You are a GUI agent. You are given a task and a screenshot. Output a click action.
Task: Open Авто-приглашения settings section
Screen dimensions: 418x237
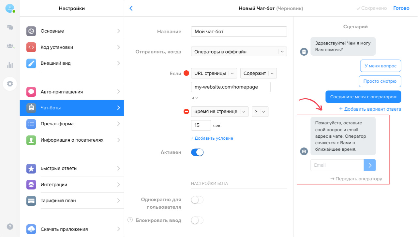72,92
